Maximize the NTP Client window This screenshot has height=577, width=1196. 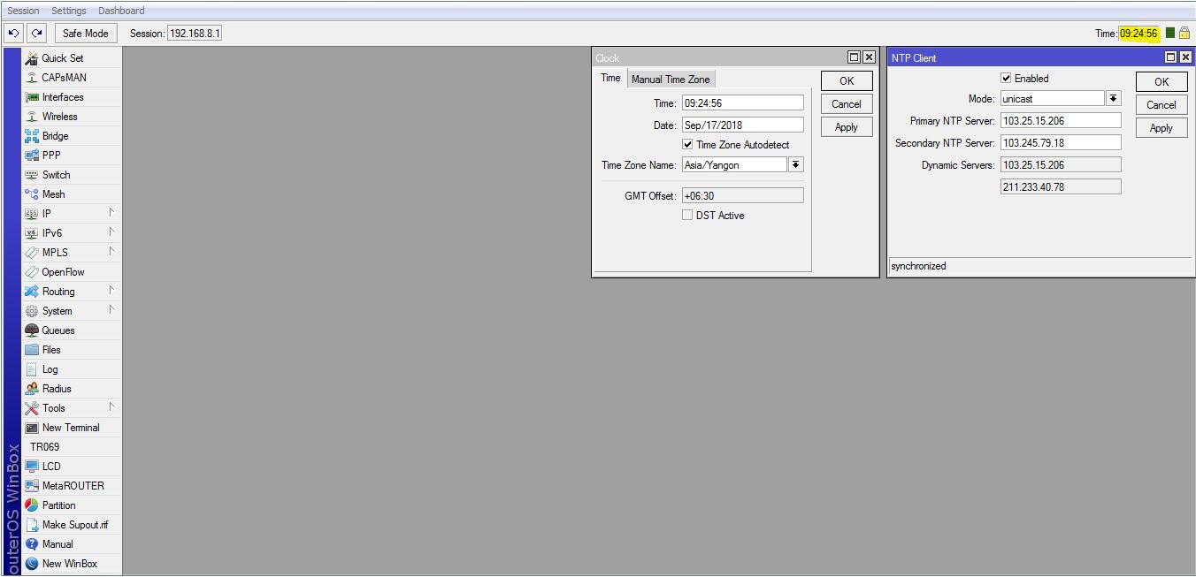click(1170, 57)
